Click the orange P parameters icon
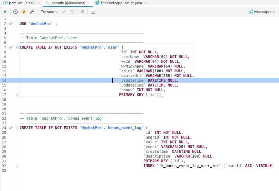The width and height of the screenshot is (279, 191). [24, 12]
